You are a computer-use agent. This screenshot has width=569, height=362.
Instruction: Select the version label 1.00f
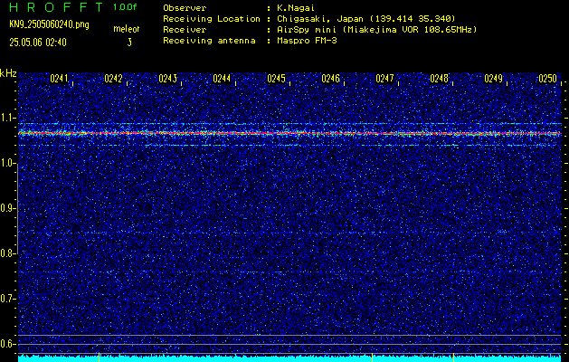125,7
